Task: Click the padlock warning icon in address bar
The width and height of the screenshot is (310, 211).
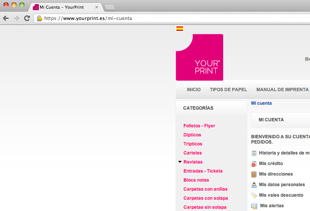Action: (x=40, y=18)
